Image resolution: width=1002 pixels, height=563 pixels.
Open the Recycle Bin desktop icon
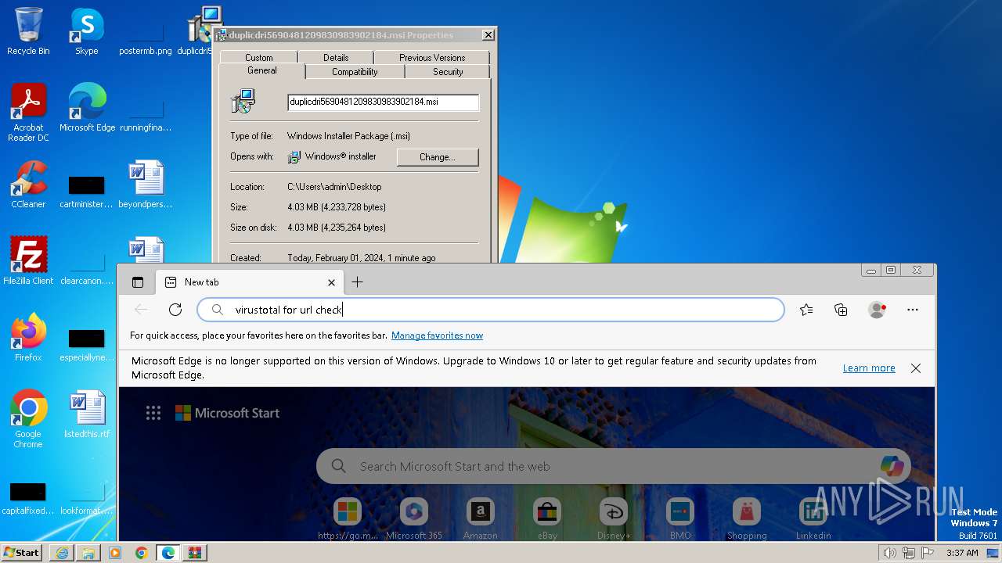28,31
